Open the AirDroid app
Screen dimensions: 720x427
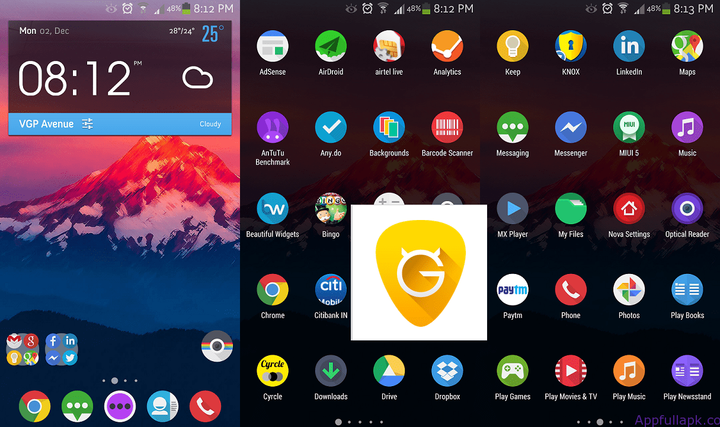(331, 46)
